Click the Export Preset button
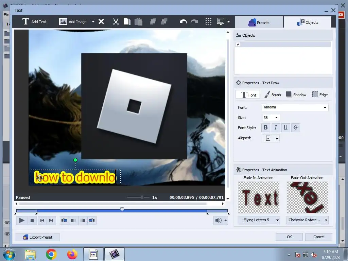The width and height of the screenshot is (348, 261). (37, 237)
